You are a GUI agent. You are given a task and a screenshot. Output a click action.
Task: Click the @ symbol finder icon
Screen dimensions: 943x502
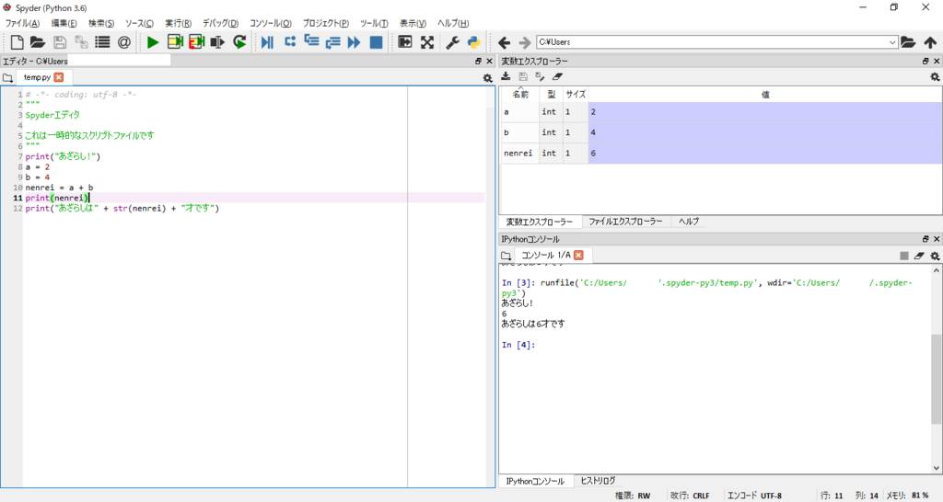pyautogui.click(x=124, y=42)
